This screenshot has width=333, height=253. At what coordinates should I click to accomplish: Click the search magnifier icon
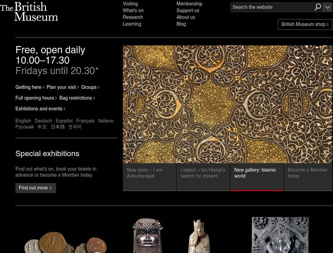(318, 7)
